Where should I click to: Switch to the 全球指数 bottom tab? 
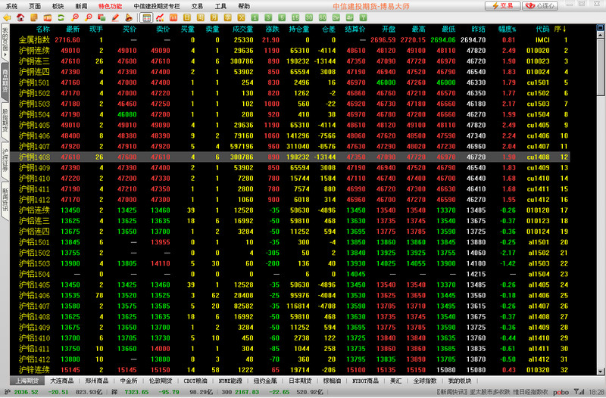426,381
